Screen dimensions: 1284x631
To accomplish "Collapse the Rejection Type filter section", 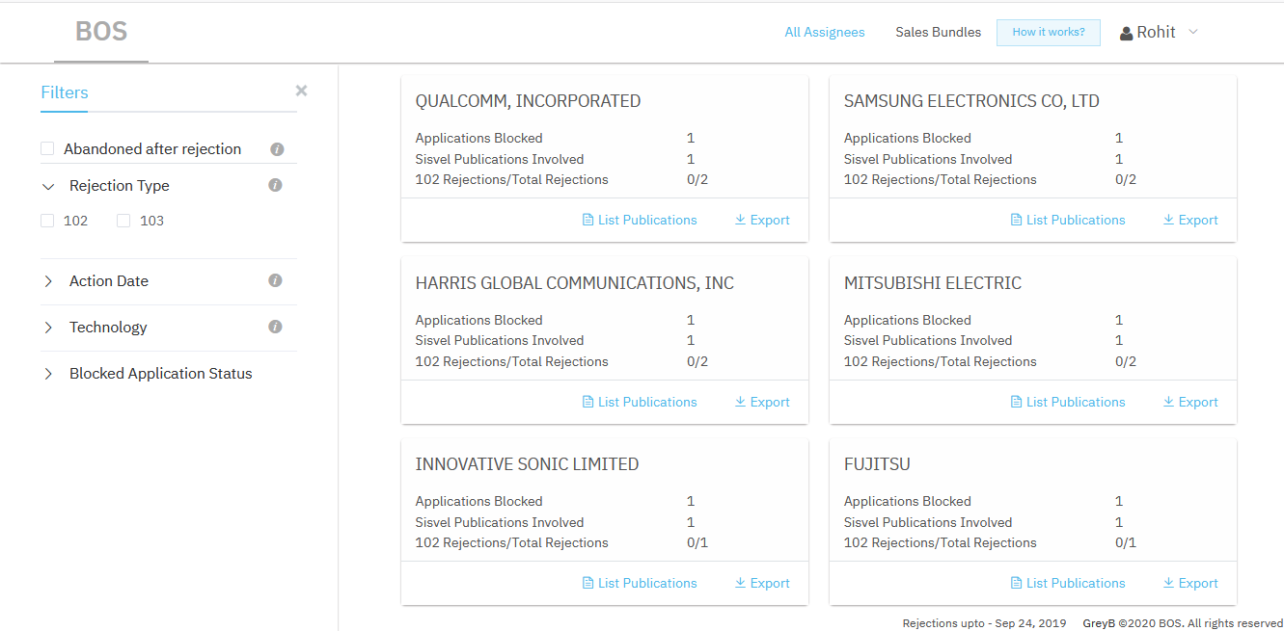I will tap(48, 186).
